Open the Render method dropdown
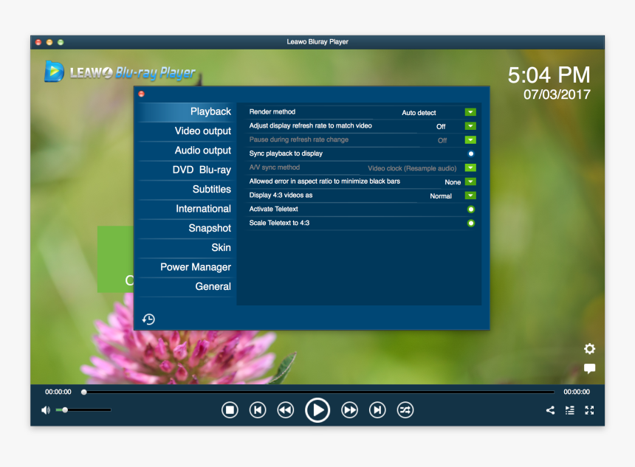Viewport: 635px width, 467px height. pyautogui.click(x=470, y=112)
